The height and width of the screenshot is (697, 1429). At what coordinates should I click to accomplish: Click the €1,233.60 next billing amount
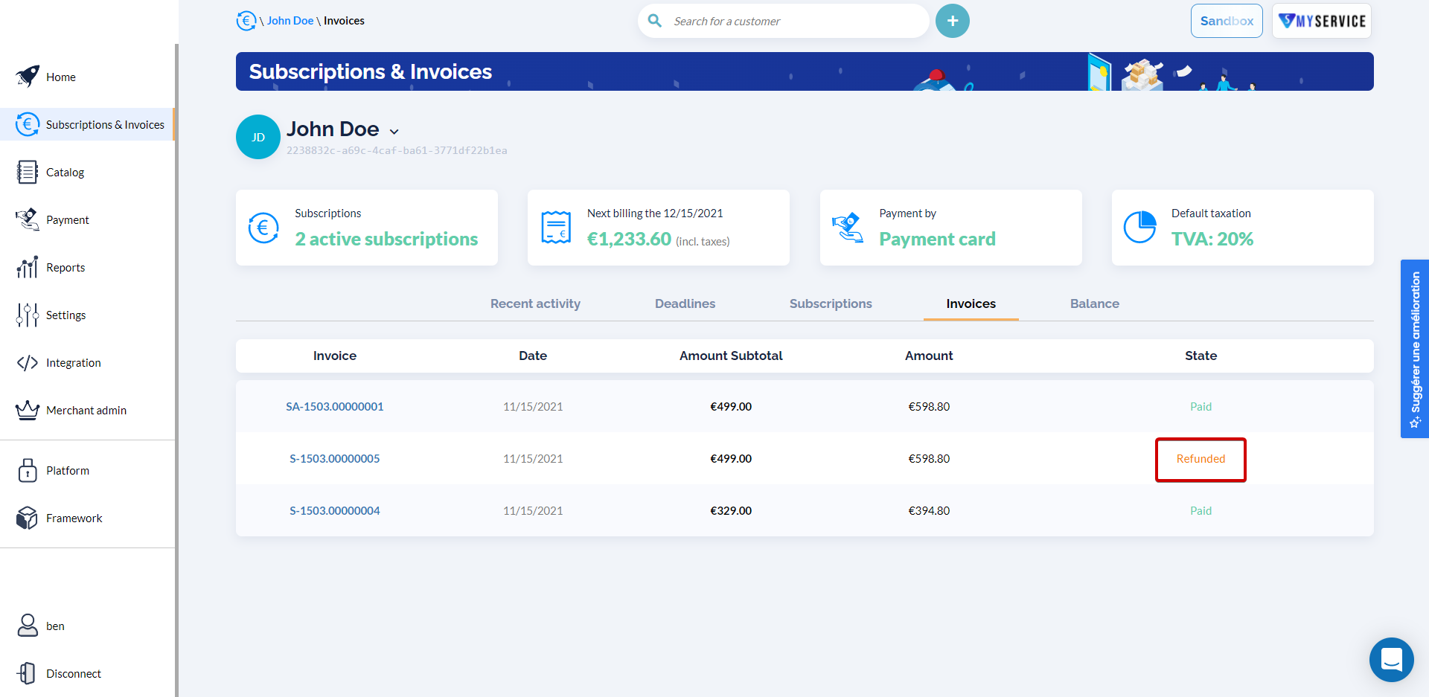click(629, 239)
